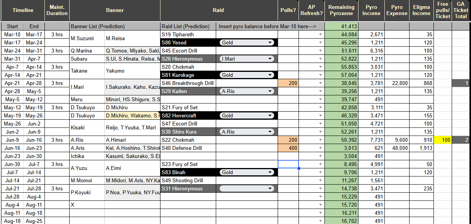
Task: Click the Subaru banner cell
Action: click(87, 59)
